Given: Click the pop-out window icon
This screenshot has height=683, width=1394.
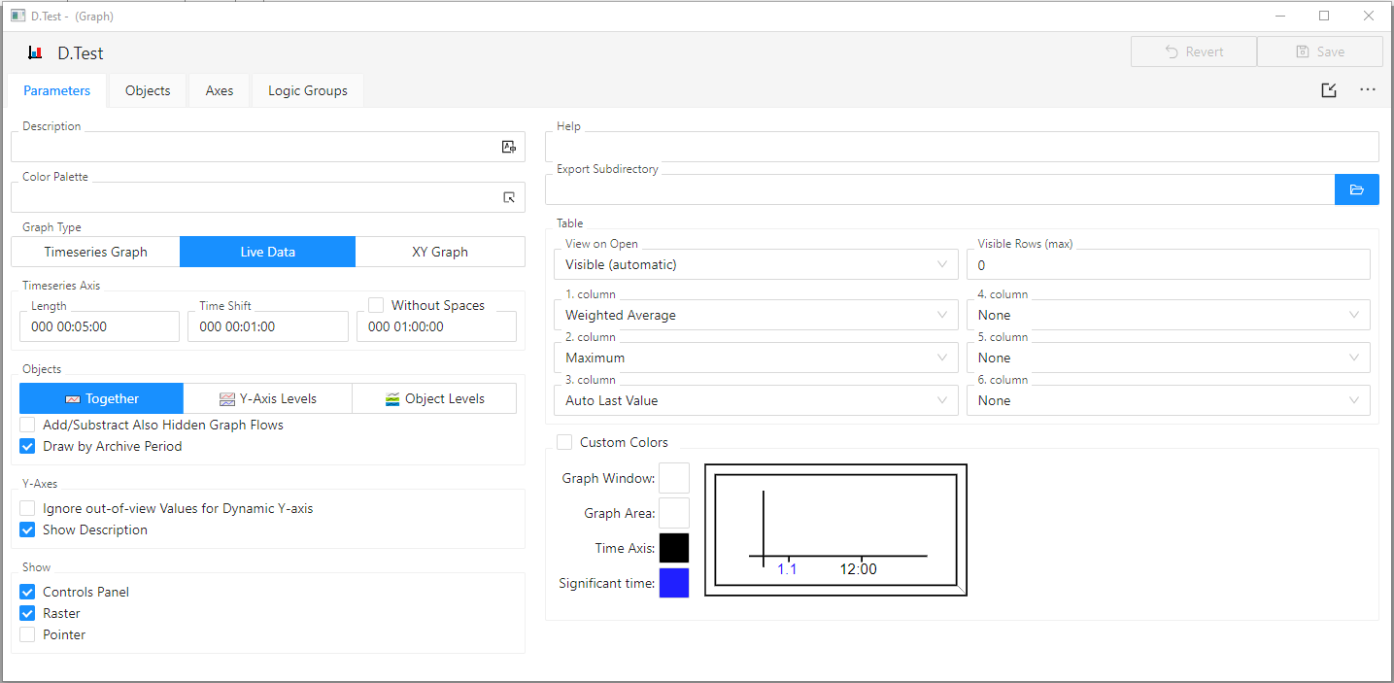Looking at the screenshot, I should pos(1328,90).
